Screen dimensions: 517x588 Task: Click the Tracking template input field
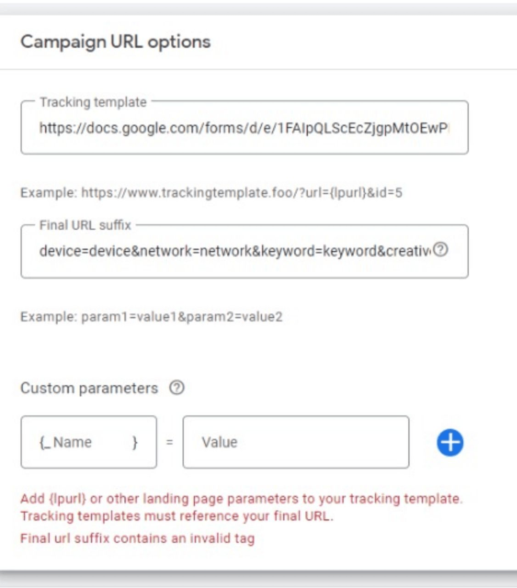coord(243,128)
